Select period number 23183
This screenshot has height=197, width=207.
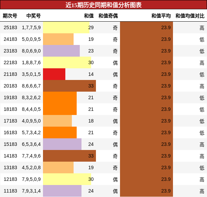[x=10, y=51]
